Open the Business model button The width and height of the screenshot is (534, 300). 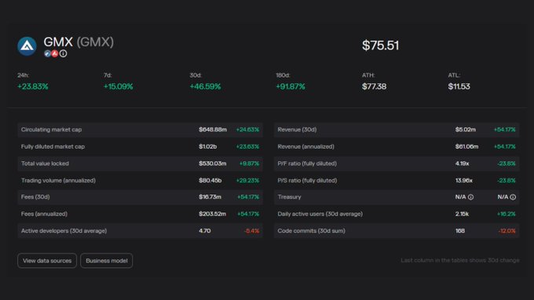(x=107, y=261)
